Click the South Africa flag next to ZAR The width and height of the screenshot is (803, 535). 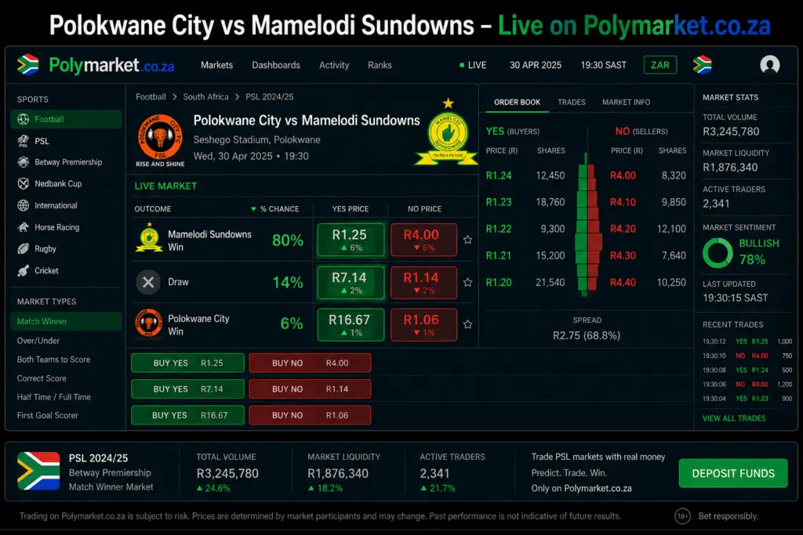(702, 65)
